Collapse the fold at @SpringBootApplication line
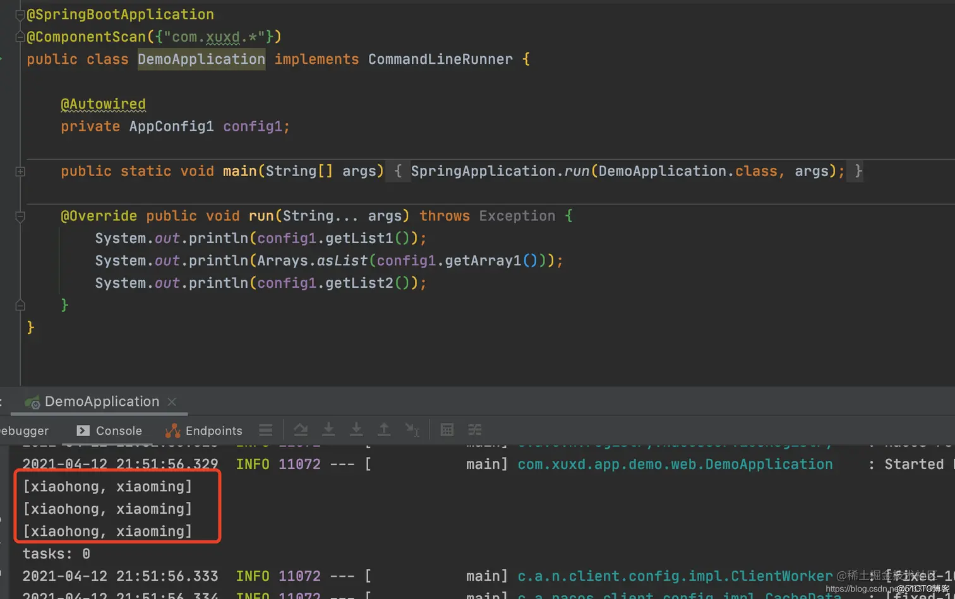The width and height of the screenshot is (955, 599). tap(20, 15)
